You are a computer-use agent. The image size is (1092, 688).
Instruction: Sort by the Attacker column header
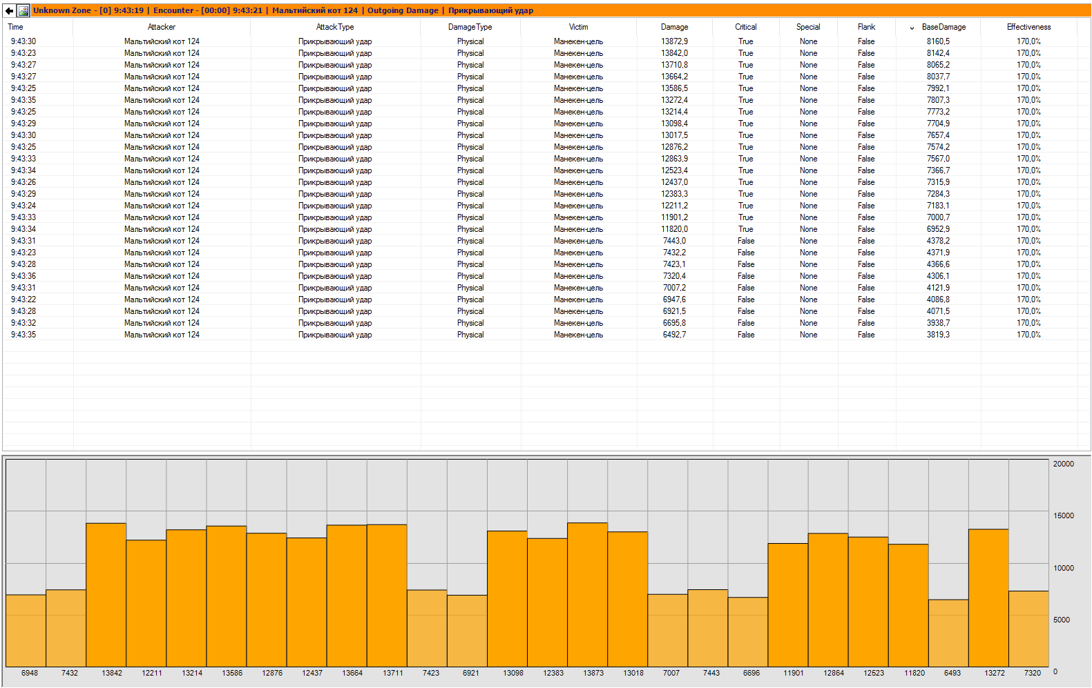(x=162, y=27)
